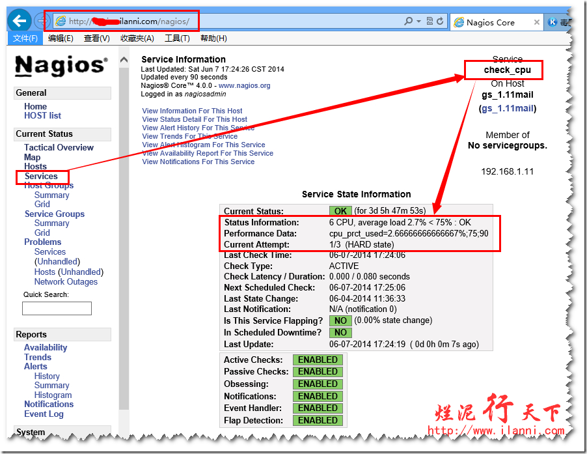587x454 pixels.
Task: Switch to the Nagios Core tab
Action: (x=491, y=22)
